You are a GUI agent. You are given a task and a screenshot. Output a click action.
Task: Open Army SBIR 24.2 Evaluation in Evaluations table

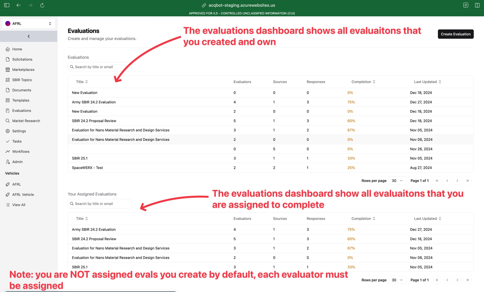270,102
